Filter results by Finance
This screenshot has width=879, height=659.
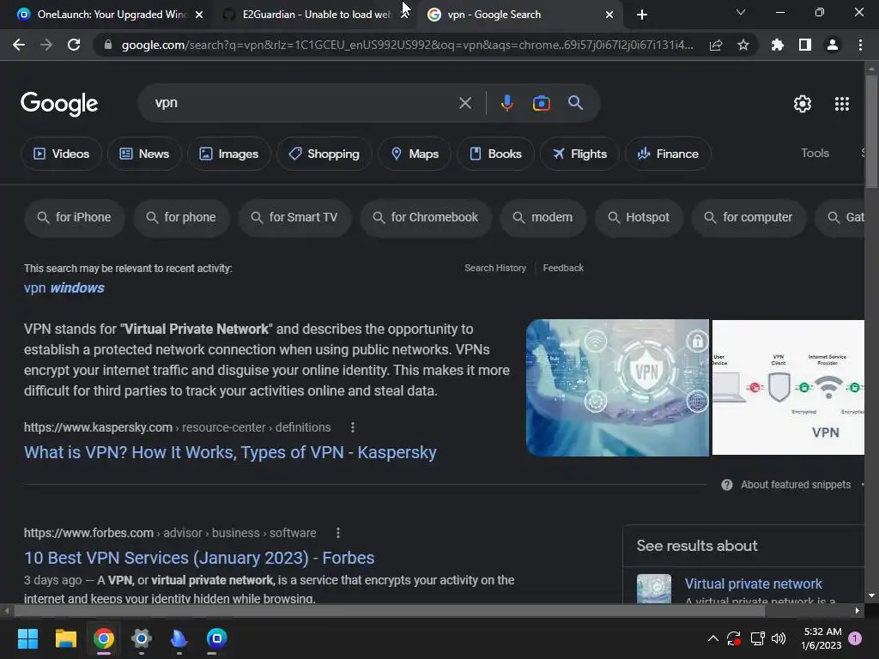point(668,154)
